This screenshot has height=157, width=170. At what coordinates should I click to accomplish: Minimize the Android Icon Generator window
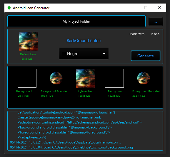pos(133,8)
